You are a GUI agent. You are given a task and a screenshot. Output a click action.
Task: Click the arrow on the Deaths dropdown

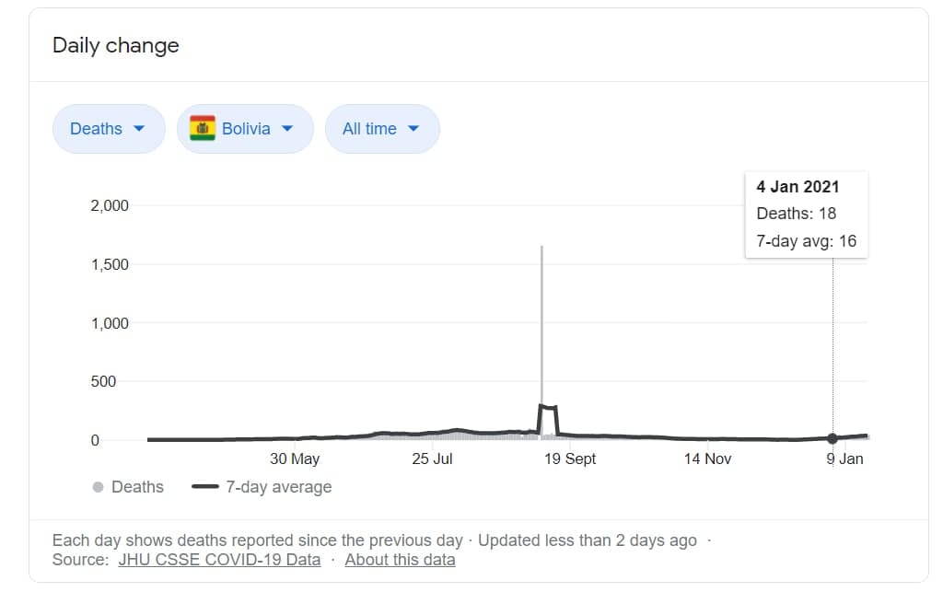point(139,129)
